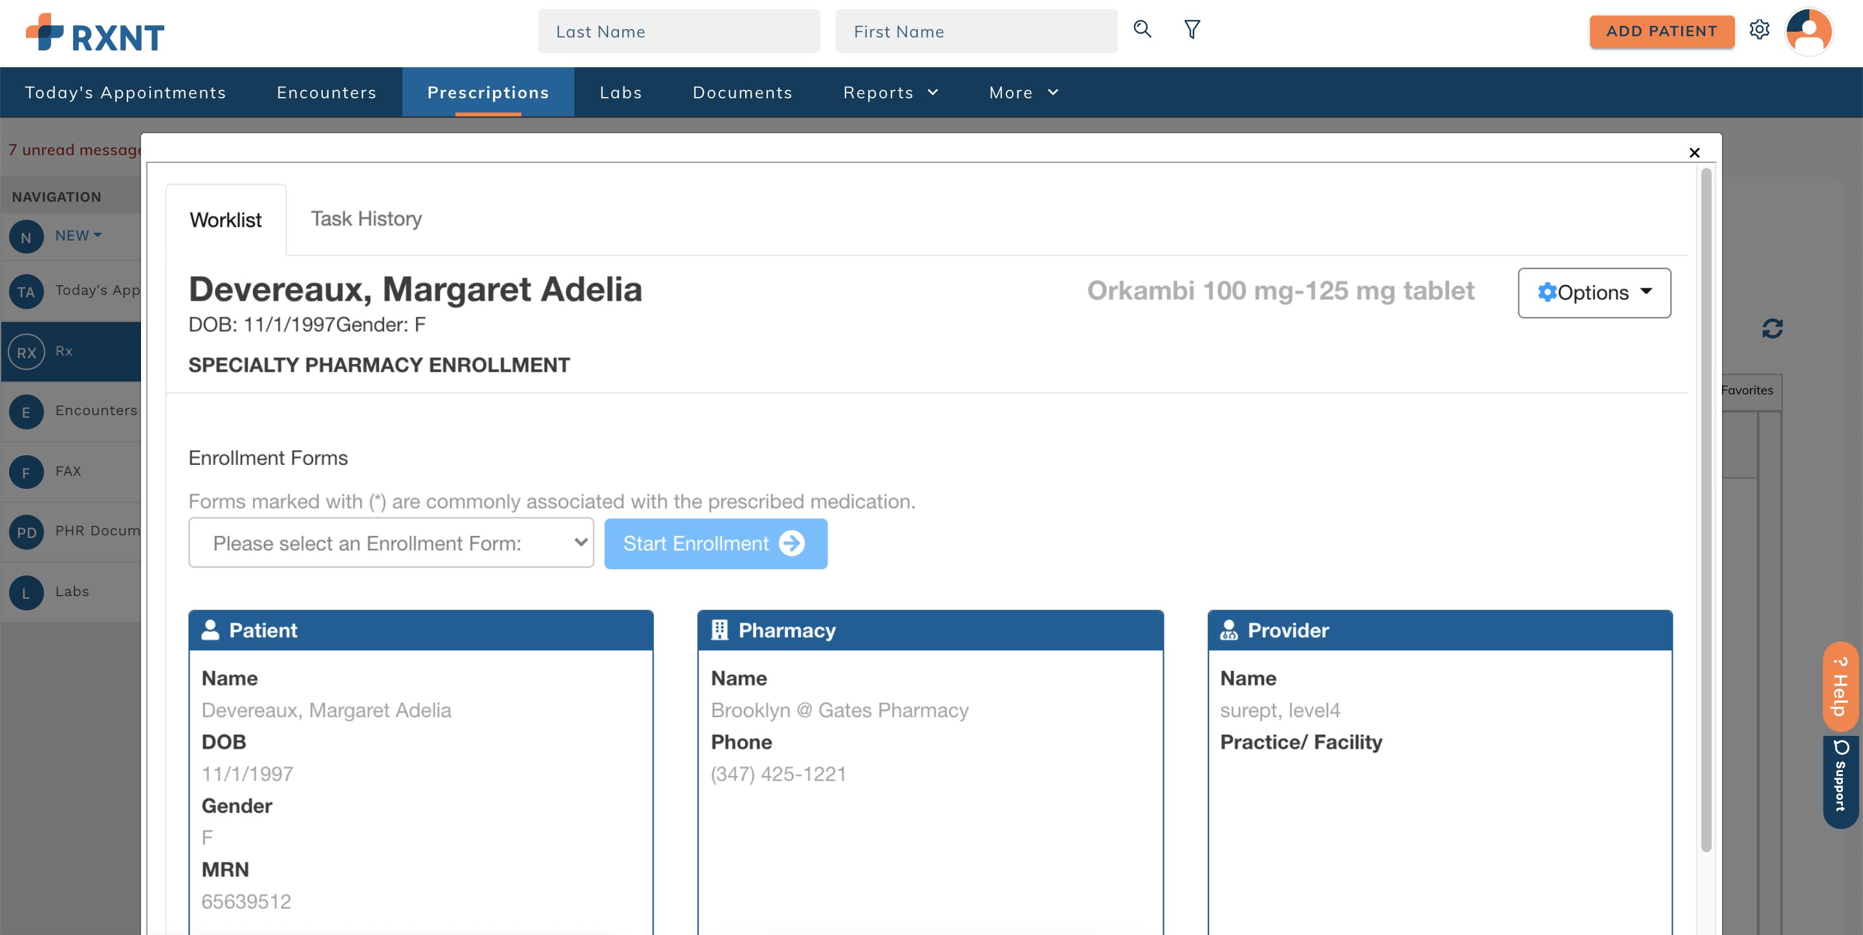Open the orange Help tab
Screen dimensions: 1863x935
point(1840,685)
